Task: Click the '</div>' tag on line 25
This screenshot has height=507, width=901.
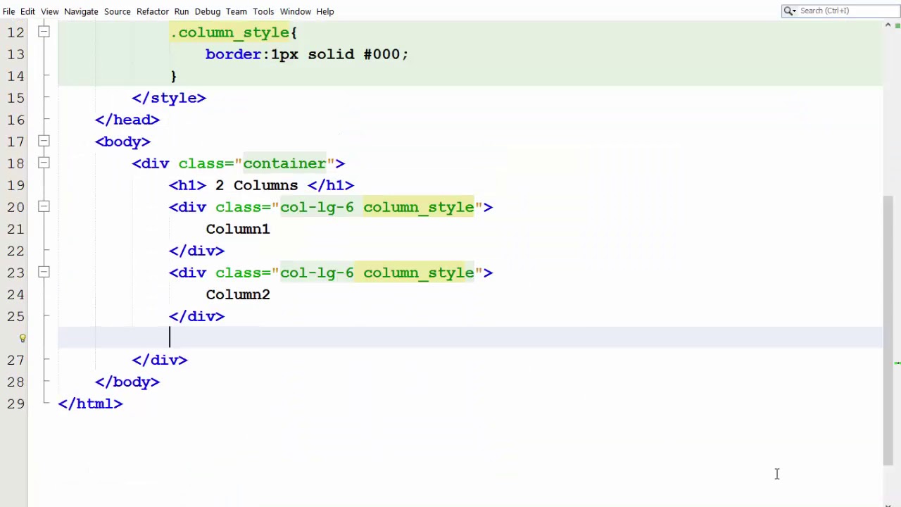Action: click(196, 316)
